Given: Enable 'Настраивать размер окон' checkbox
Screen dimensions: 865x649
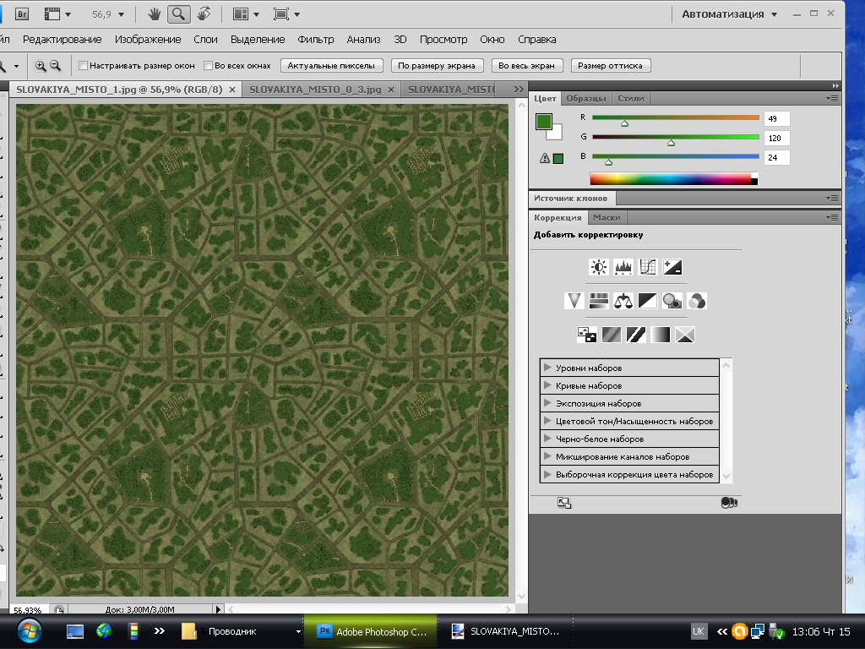Looking at the screenshot, I should 83,65.
